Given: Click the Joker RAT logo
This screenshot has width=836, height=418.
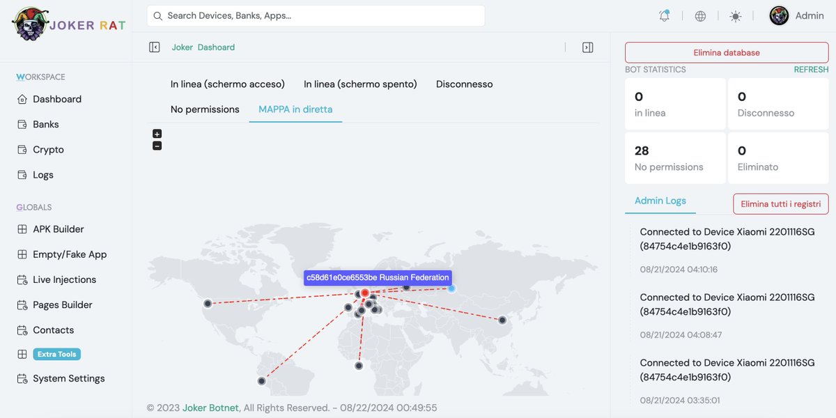Looking at the screenshot, I should click(x=68, y=24).
